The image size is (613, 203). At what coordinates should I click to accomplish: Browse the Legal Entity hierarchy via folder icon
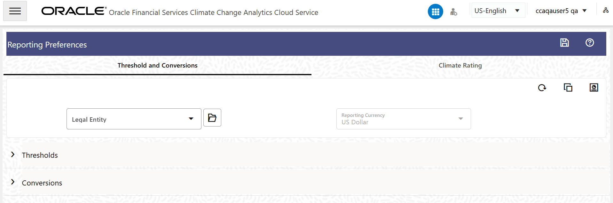(212, 118)
